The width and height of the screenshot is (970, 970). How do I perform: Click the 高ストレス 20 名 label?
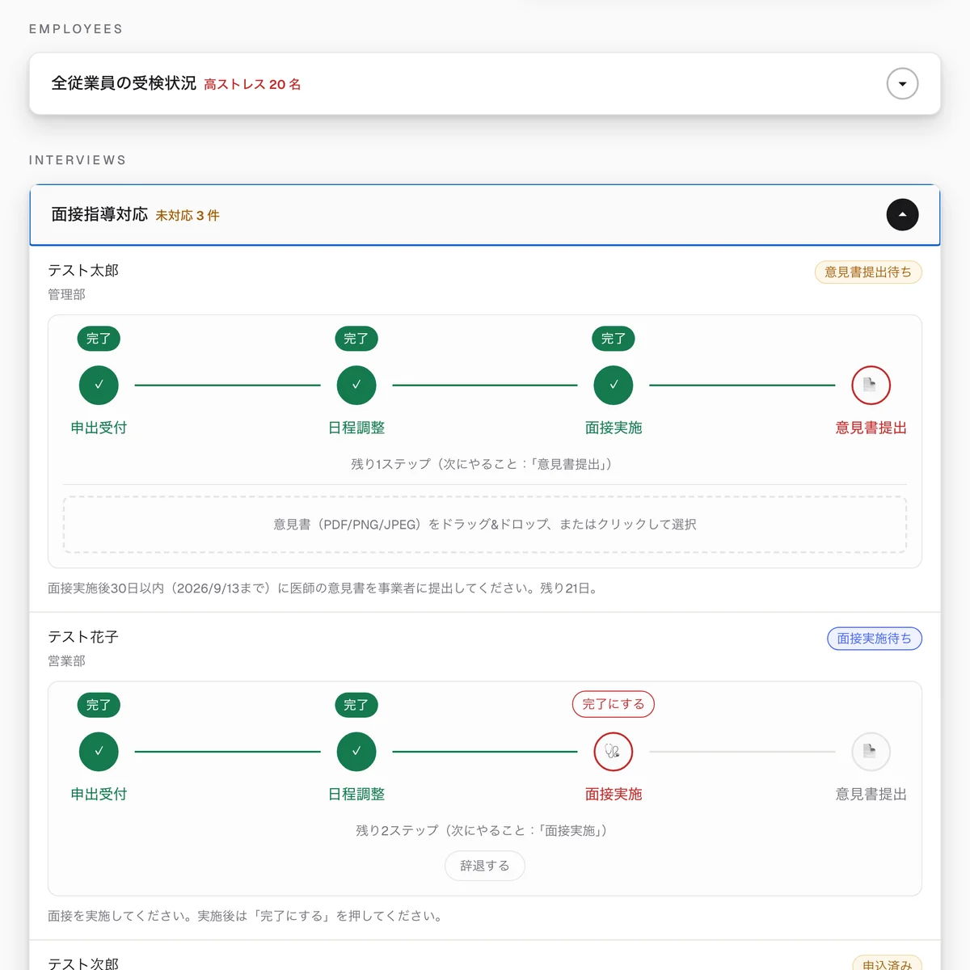(252, 84)
